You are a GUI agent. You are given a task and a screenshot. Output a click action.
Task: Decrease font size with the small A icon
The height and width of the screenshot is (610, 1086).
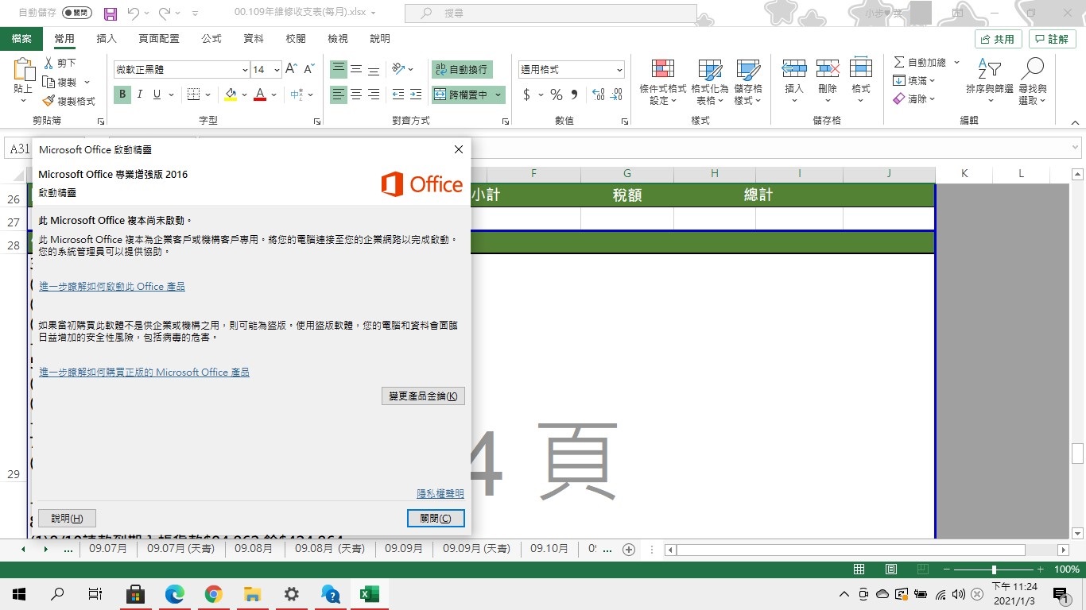click(309, 69)
